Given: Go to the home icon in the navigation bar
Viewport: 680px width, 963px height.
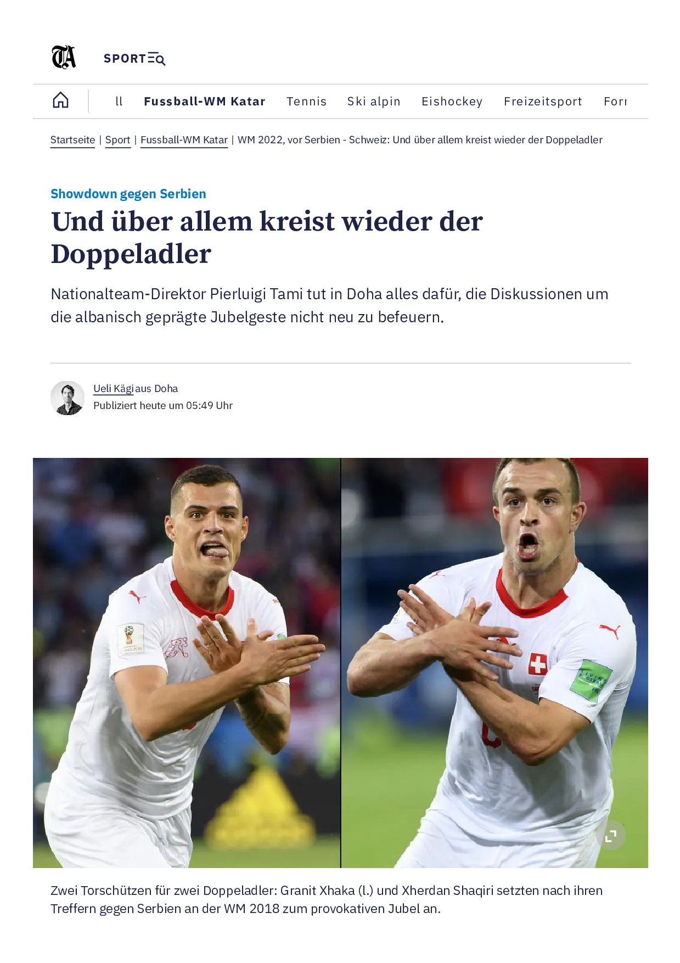Looking at the screenshot, I should click(x=60, y=100).
